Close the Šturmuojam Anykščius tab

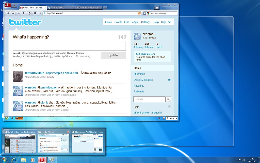tap(101, 8)
